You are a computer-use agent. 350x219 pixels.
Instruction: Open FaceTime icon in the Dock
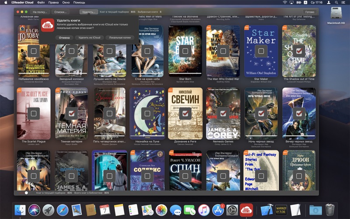point(189,210)
